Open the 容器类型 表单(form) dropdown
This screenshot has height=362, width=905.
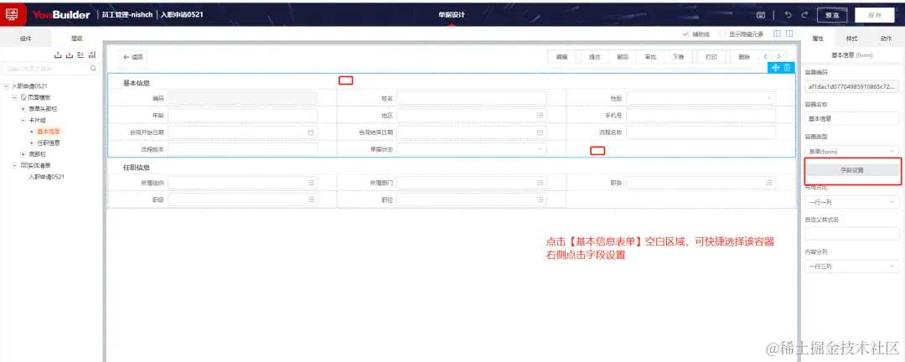tap(852, 152)
